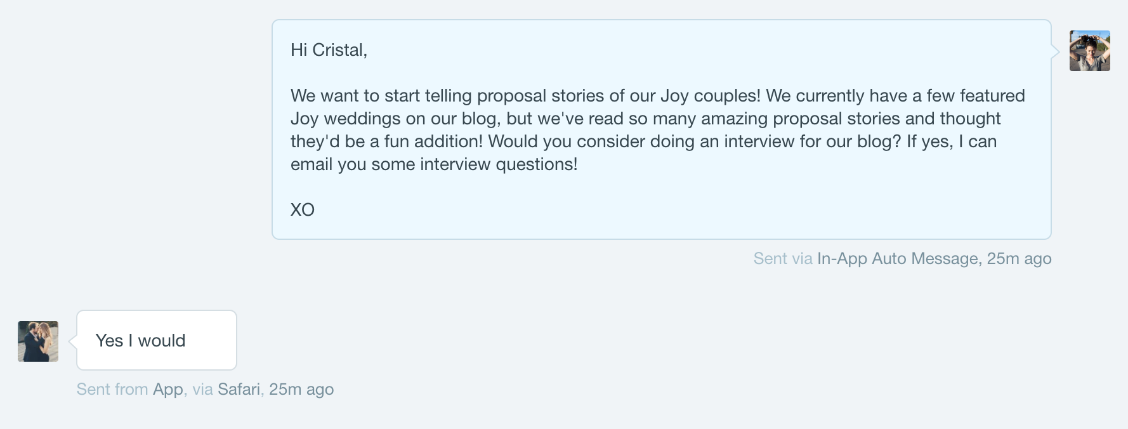Click the App link under the reply
Viewport: 1128px width, 429px height.
pos(168,390)
